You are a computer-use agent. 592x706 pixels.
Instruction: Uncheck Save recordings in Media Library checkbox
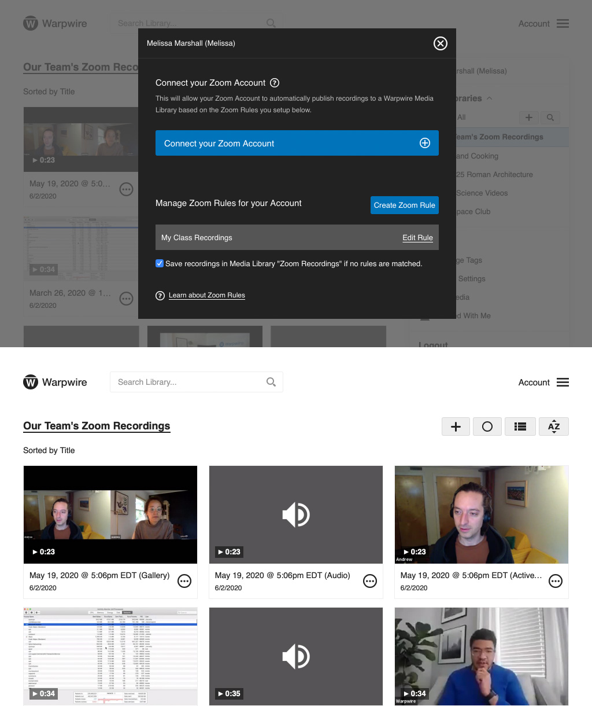click(160, 263)
